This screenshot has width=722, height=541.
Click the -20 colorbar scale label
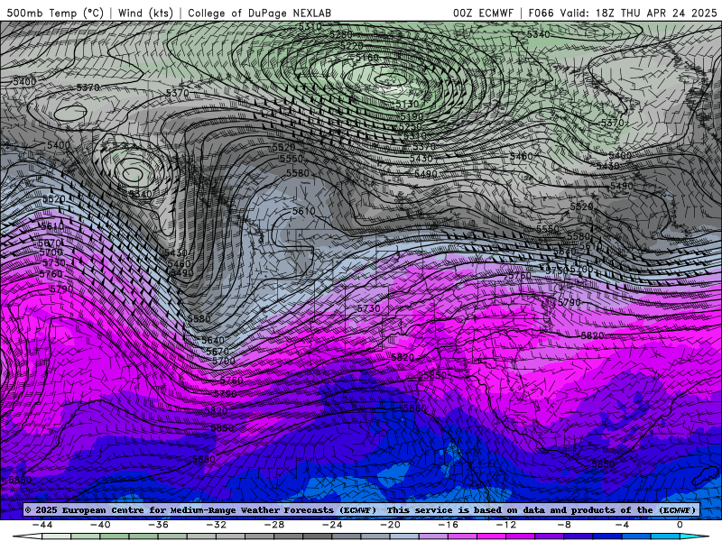coord(391,525)
